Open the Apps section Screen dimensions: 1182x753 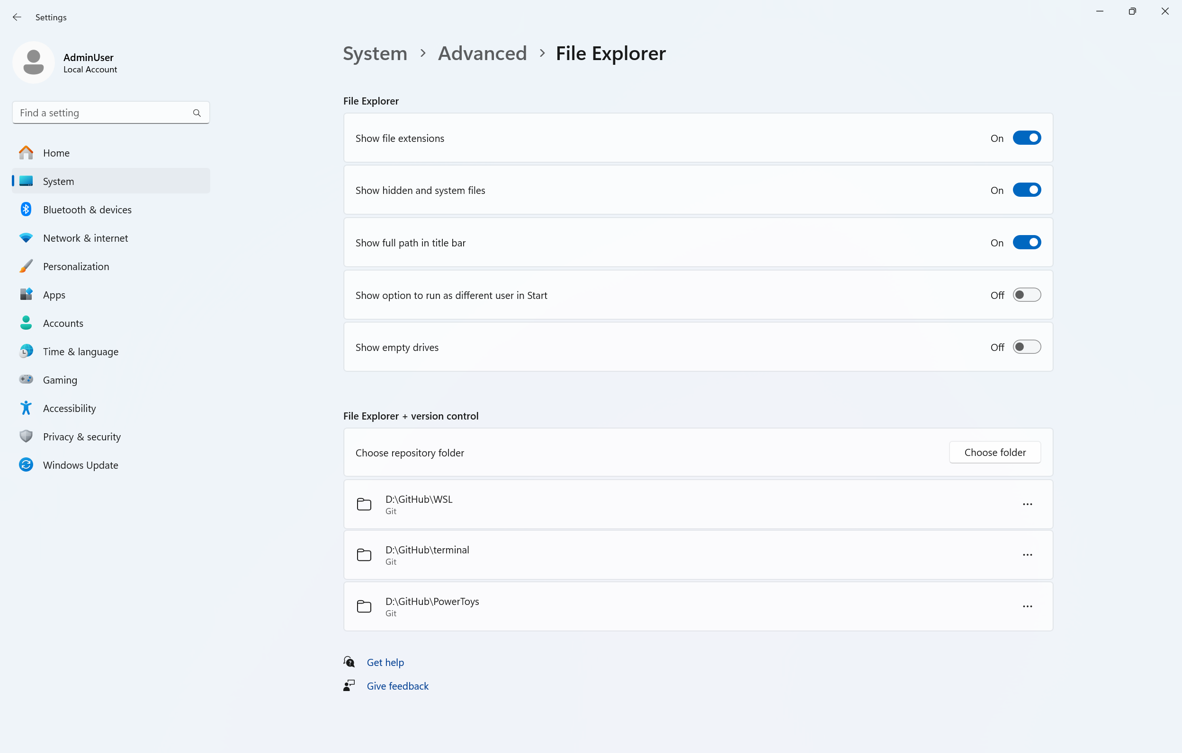[x=54, y=294]
